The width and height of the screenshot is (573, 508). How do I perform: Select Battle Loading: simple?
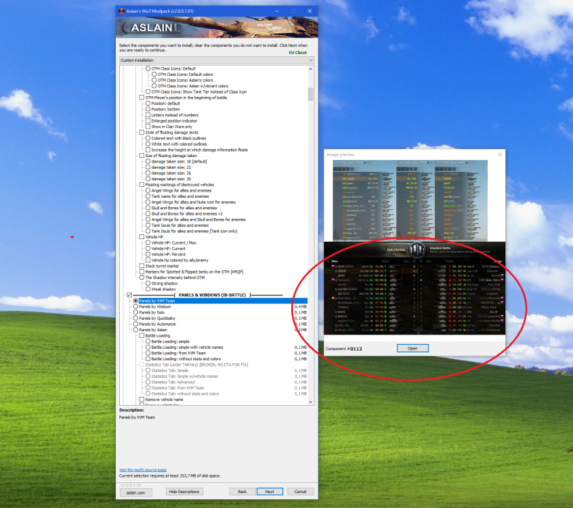click(x=148, y=341)
